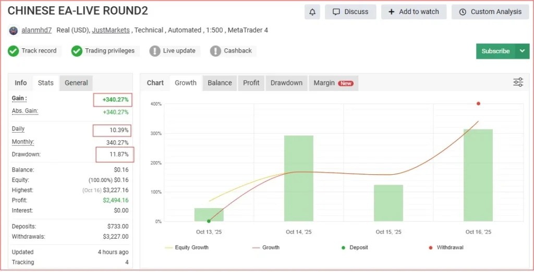Click the CHINESE EA-LIVE ROUND2 title
Screen dimensions: 534x272
78,11
